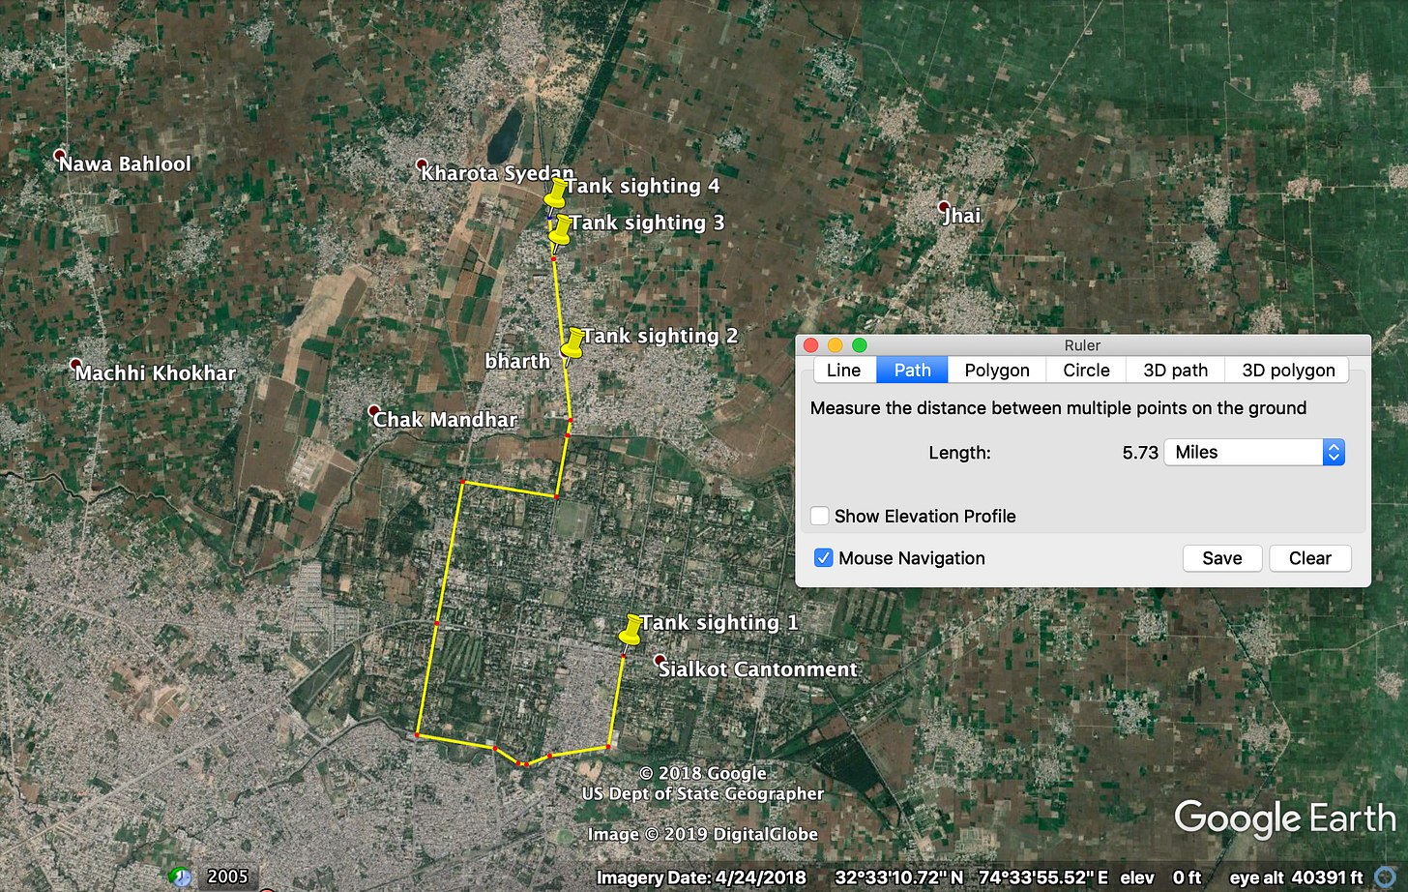Click the eye alt 40391 ft readout
This screenshot has width=1408, height=892.
(x=1296, y=877)
